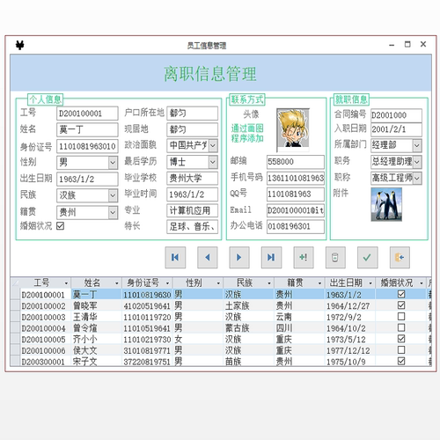Screen dimensions: 440x440
Task: Click the application icon in title bar
Action: point(19,45)
